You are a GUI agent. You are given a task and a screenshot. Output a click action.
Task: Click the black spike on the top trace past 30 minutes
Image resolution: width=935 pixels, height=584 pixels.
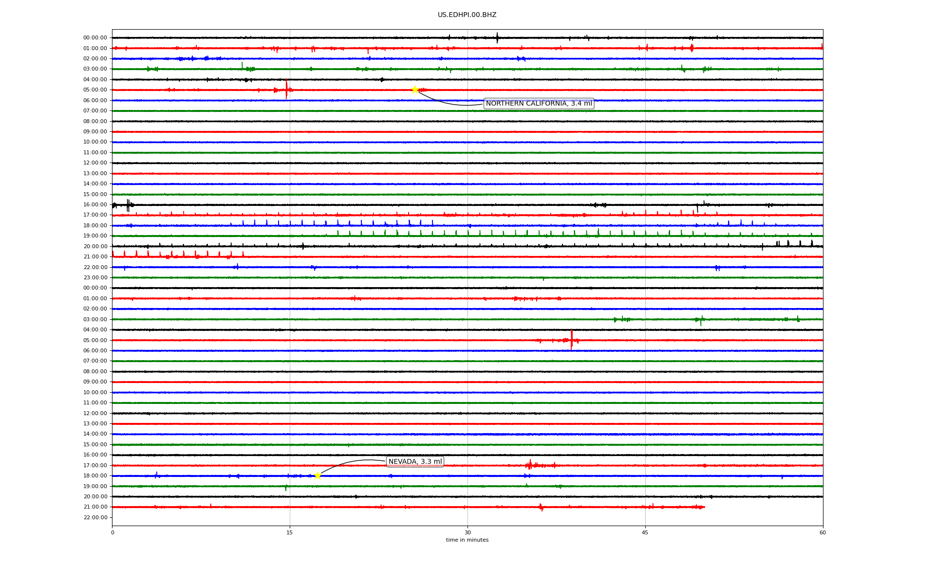point(497,37)
